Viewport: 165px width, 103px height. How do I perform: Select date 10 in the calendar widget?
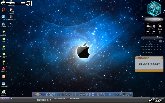pos(152,44)
